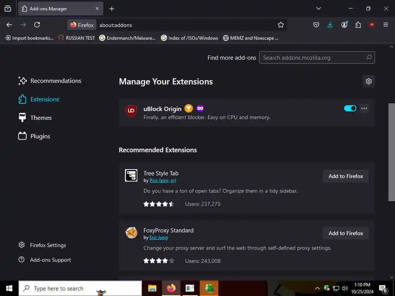
Task: Add Tree Style Tab to Firefox
Action: [346, 176]
